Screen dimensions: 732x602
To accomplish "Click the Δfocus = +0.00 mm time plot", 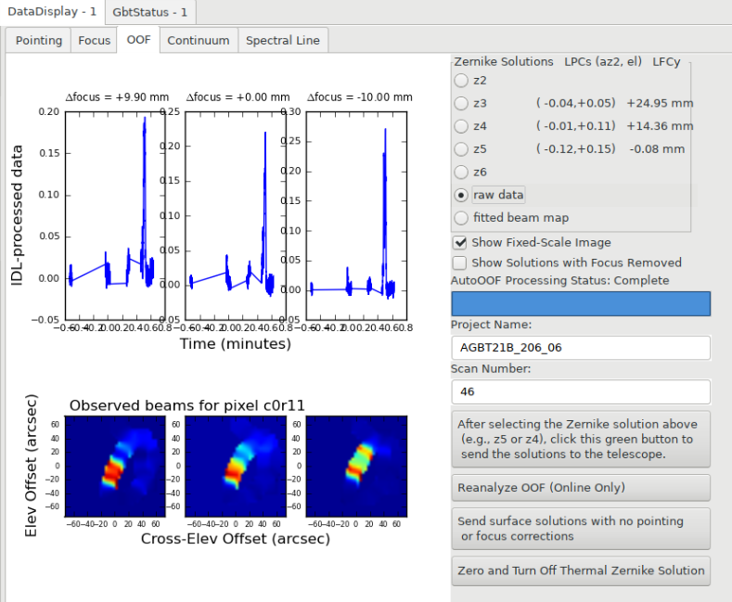I will pyautogui.click(x=236, y=215).
